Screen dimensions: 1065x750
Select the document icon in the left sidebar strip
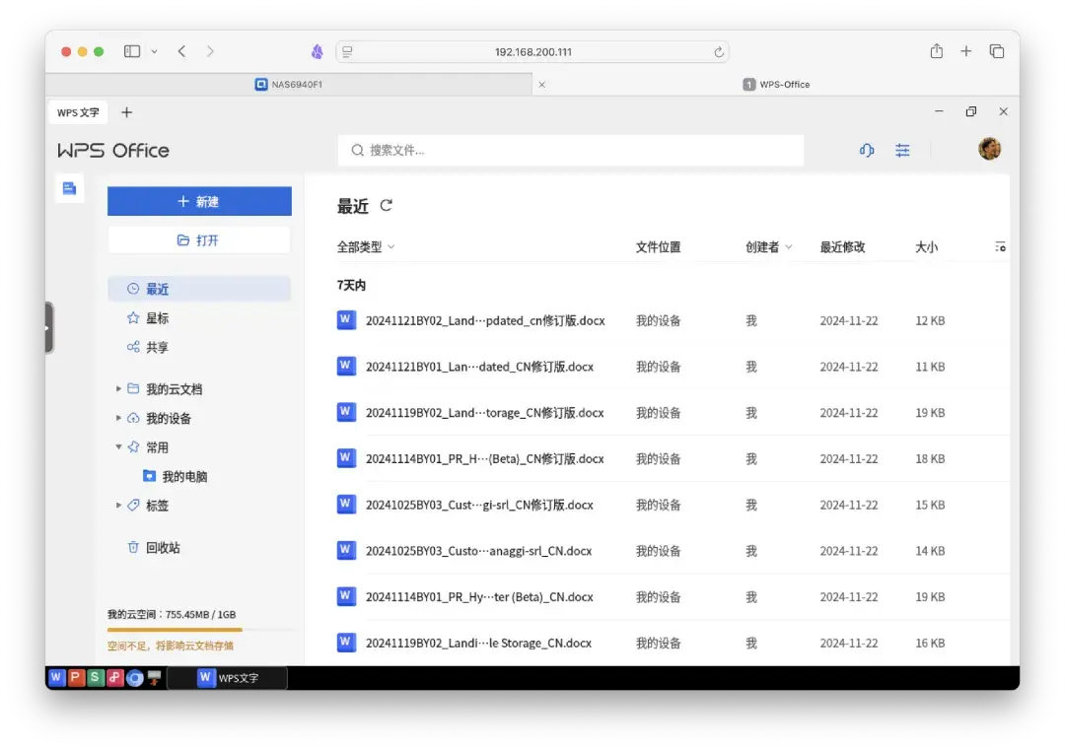(69, 187)
